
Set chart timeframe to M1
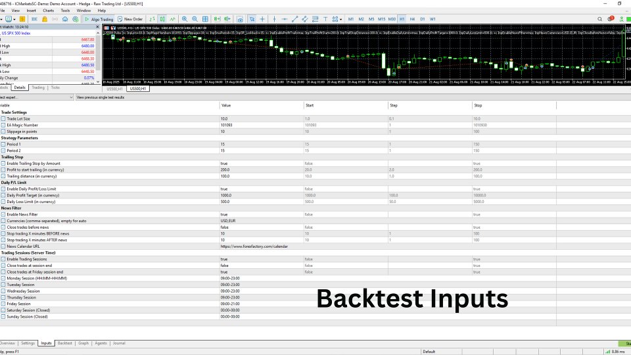351,19
